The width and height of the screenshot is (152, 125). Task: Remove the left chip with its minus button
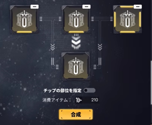pyautogui.click(x=35, y=7)
